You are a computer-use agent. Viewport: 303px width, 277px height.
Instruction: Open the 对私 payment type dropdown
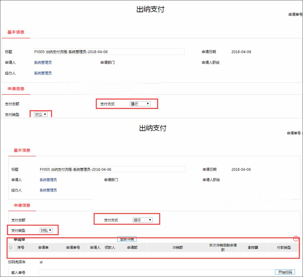coord(46,230)
